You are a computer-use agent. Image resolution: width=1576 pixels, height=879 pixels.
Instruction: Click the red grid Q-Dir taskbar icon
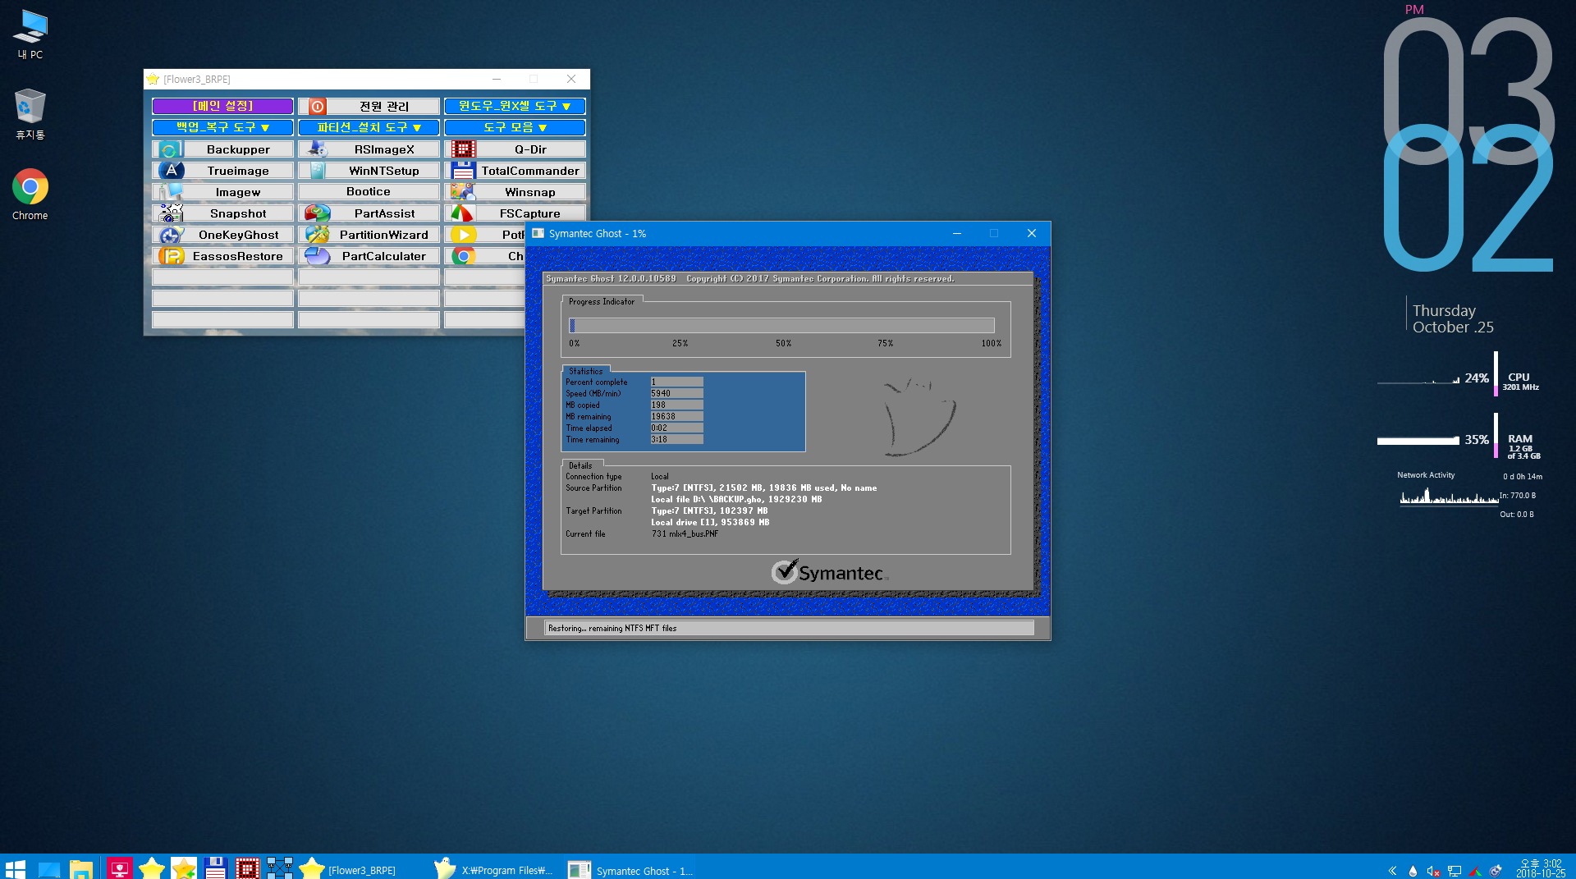coord(248,868)
